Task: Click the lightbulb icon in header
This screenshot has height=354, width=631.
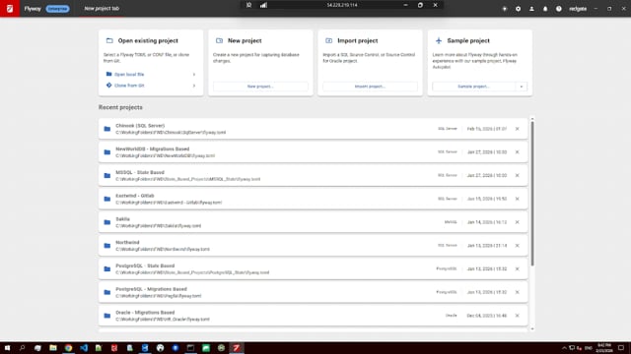Action: [x=504, y=9]
